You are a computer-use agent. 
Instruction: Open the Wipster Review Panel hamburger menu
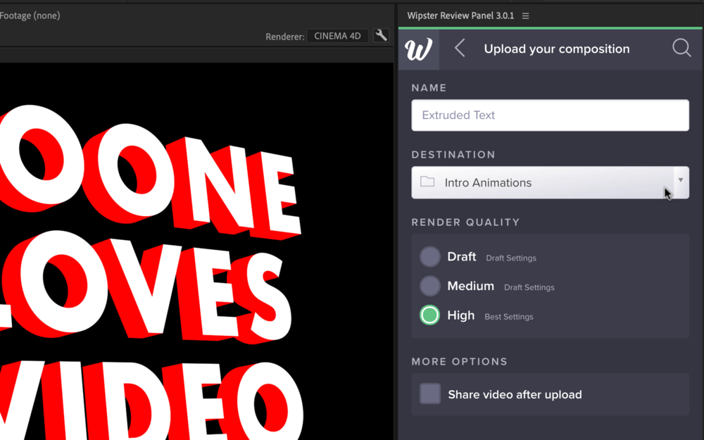point(525,16)
